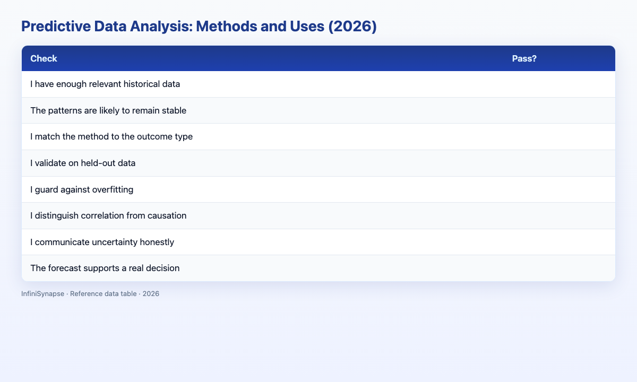
Task: Select row 'I have enough relevant historical data'
Action: point(318,84)
